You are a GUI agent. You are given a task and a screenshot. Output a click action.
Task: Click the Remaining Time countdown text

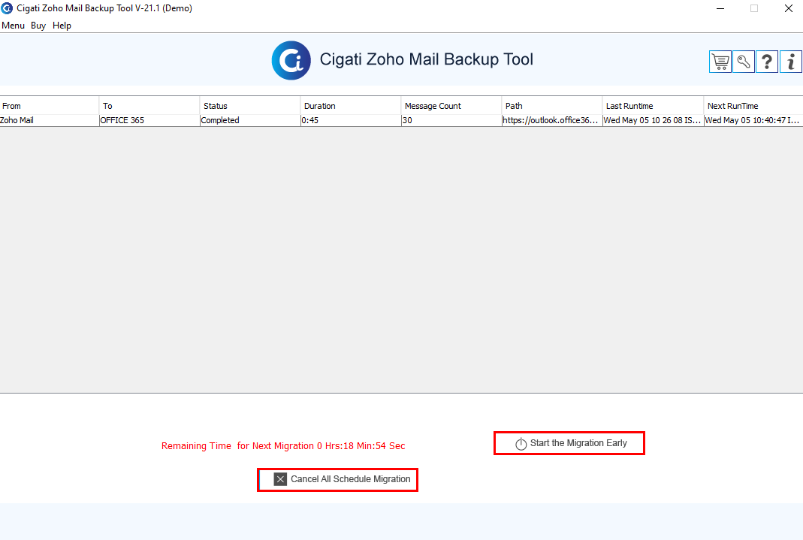[x=283, y=446]
